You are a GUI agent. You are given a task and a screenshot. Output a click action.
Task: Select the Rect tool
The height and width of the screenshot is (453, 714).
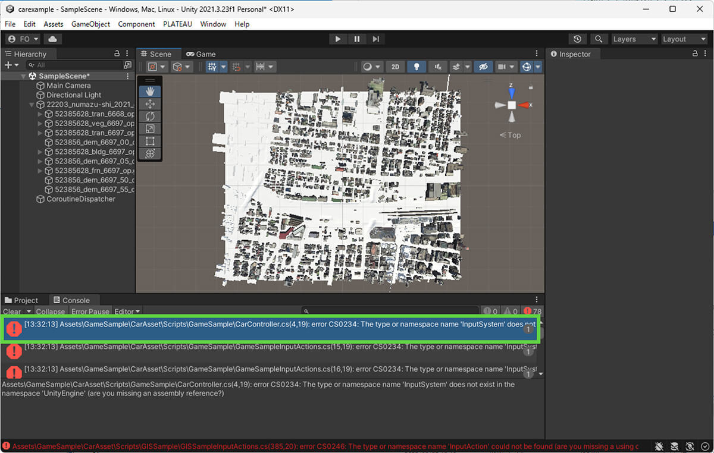(150, 141)
